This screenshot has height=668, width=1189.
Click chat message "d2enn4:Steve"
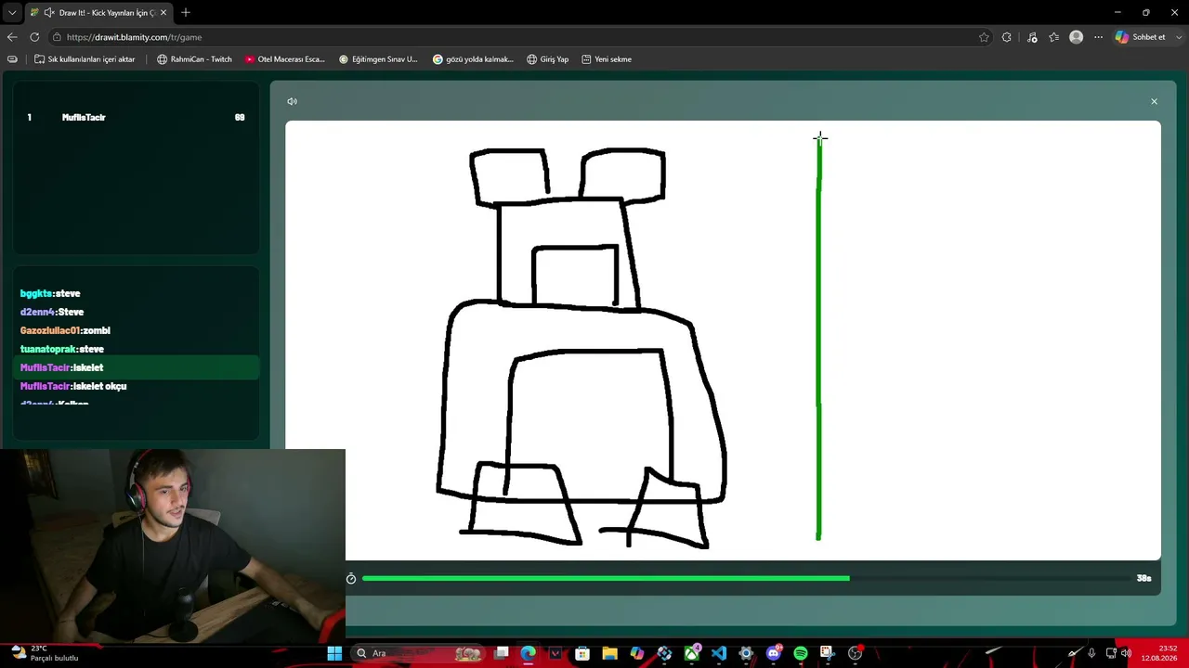tap(52, 312)
